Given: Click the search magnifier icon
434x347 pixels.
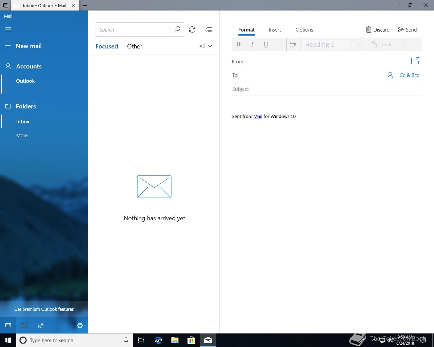Looking at the screenshot, I should [x=177, y=30].
